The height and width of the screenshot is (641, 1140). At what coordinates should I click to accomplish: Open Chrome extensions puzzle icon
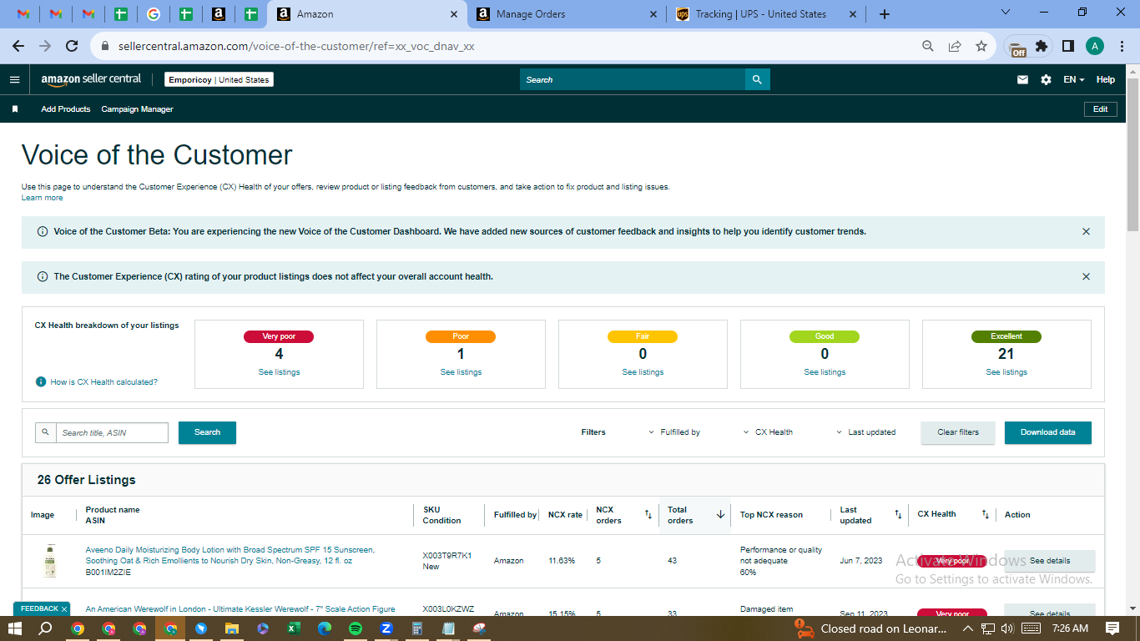point(1042,46)
